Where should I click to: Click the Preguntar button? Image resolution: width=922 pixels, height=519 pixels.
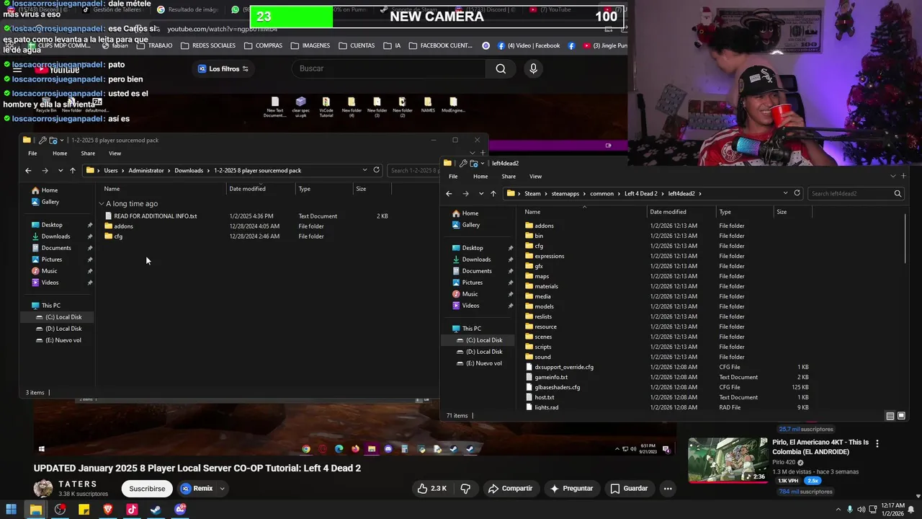click(x=571, y=489)
